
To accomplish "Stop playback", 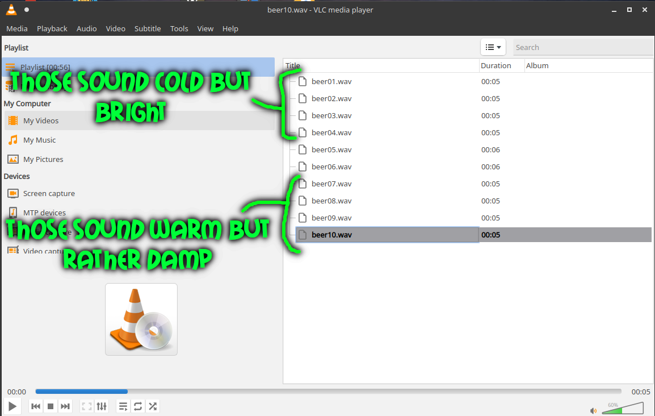I will click(x=51, y=406).
